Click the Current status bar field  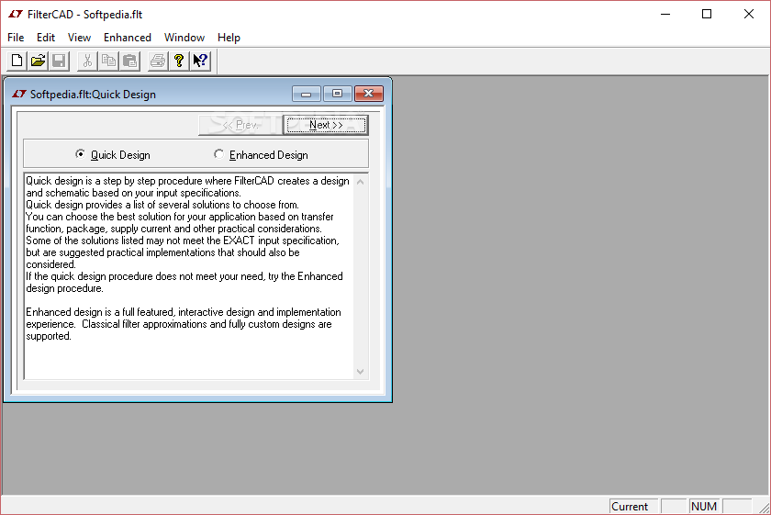tap(633, 506)
